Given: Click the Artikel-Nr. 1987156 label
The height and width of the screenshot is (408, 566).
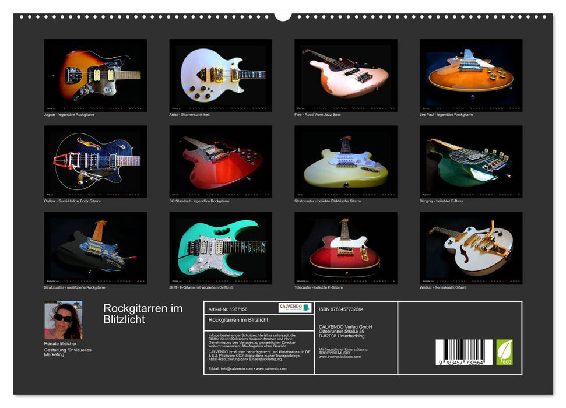Looking at the screenshot, I should [x=227, y=309].
